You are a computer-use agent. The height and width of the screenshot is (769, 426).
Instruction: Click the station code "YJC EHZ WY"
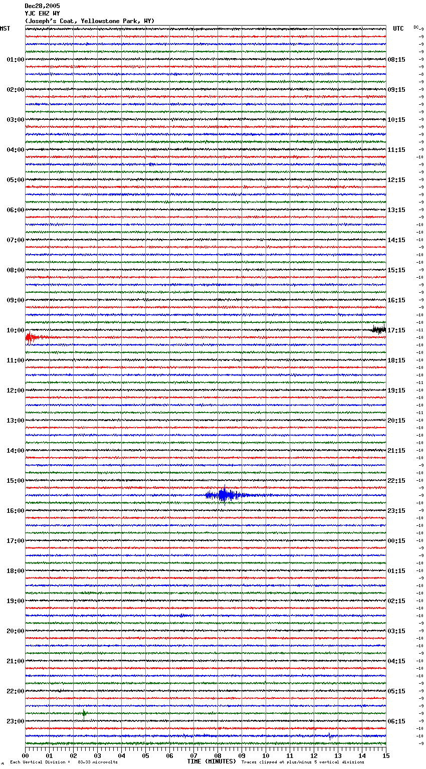coord(42,14)
